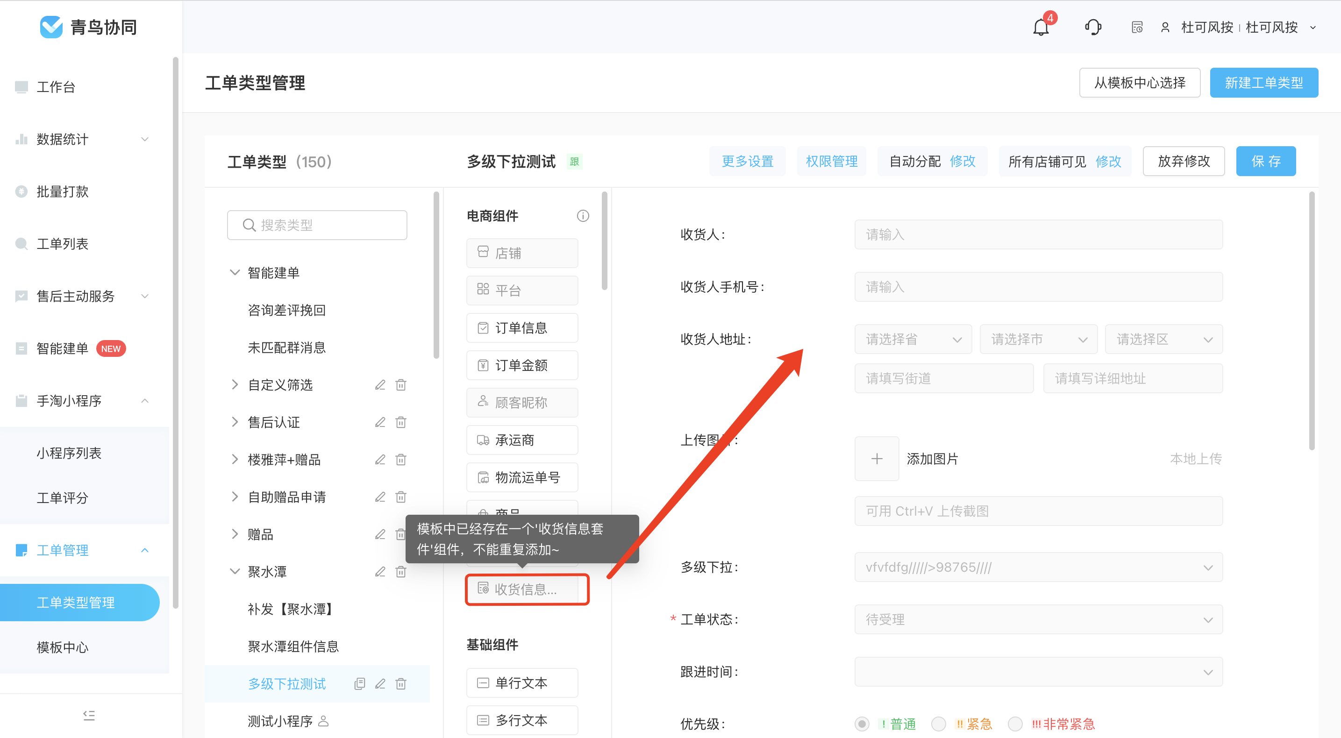Edit the 售后认证 group
The image size is (1341, 738).
point(380,422)
